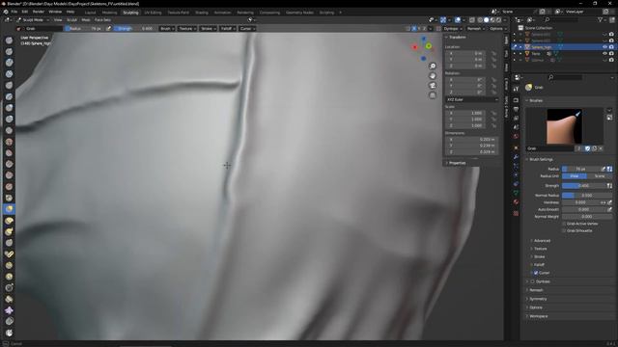This screenshot has width=618, height=347.
Task: Set Radius Unit to Scene
Action: click(600, 176)
